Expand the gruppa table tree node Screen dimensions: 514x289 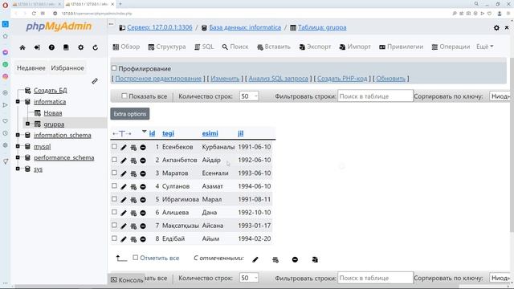coord(27,124)
